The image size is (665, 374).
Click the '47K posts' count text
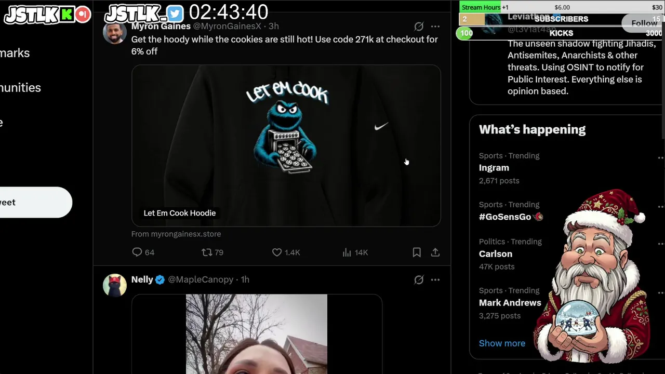pyautogui.click(x=497, y=266)
